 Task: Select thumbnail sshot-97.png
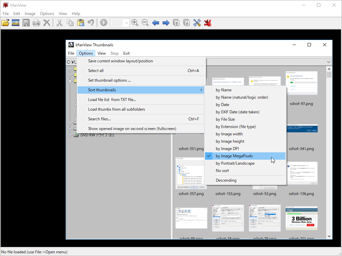coord(302,83)
